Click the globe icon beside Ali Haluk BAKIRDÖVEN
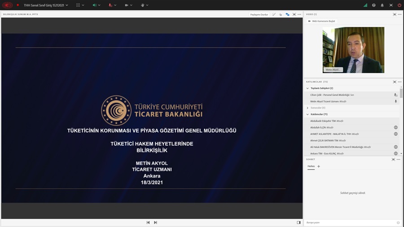Screen dimensions: 404x227 pos(396,147)
